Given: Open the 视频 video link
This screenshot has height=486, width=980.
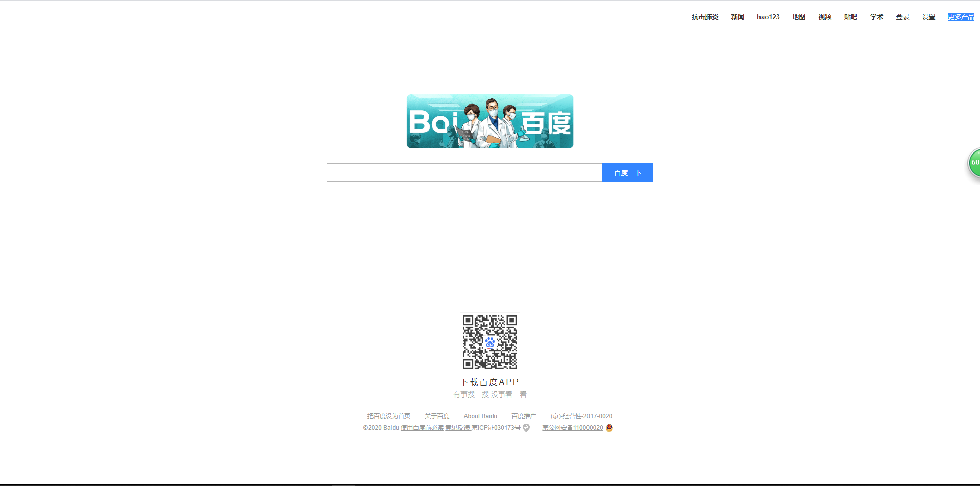Looking at the screenshot, I should (825, 17).
